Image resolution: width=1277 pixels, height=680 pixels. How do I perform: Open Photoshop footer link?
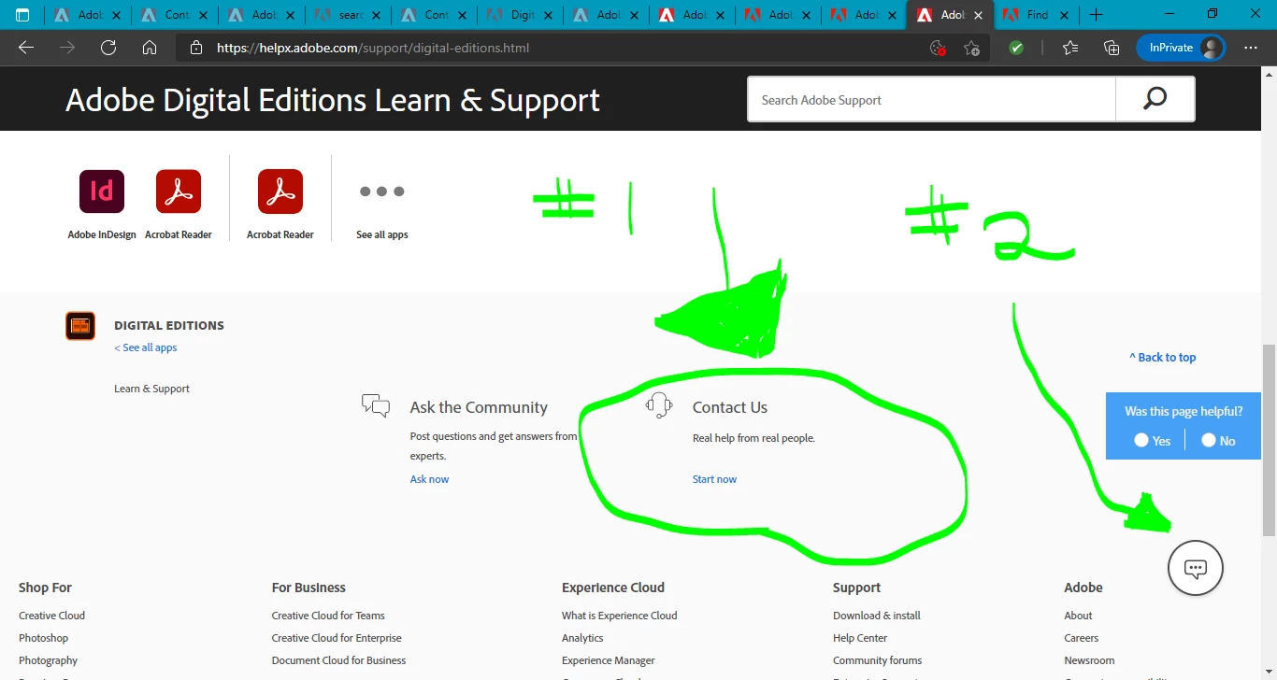tap(43, 638)
